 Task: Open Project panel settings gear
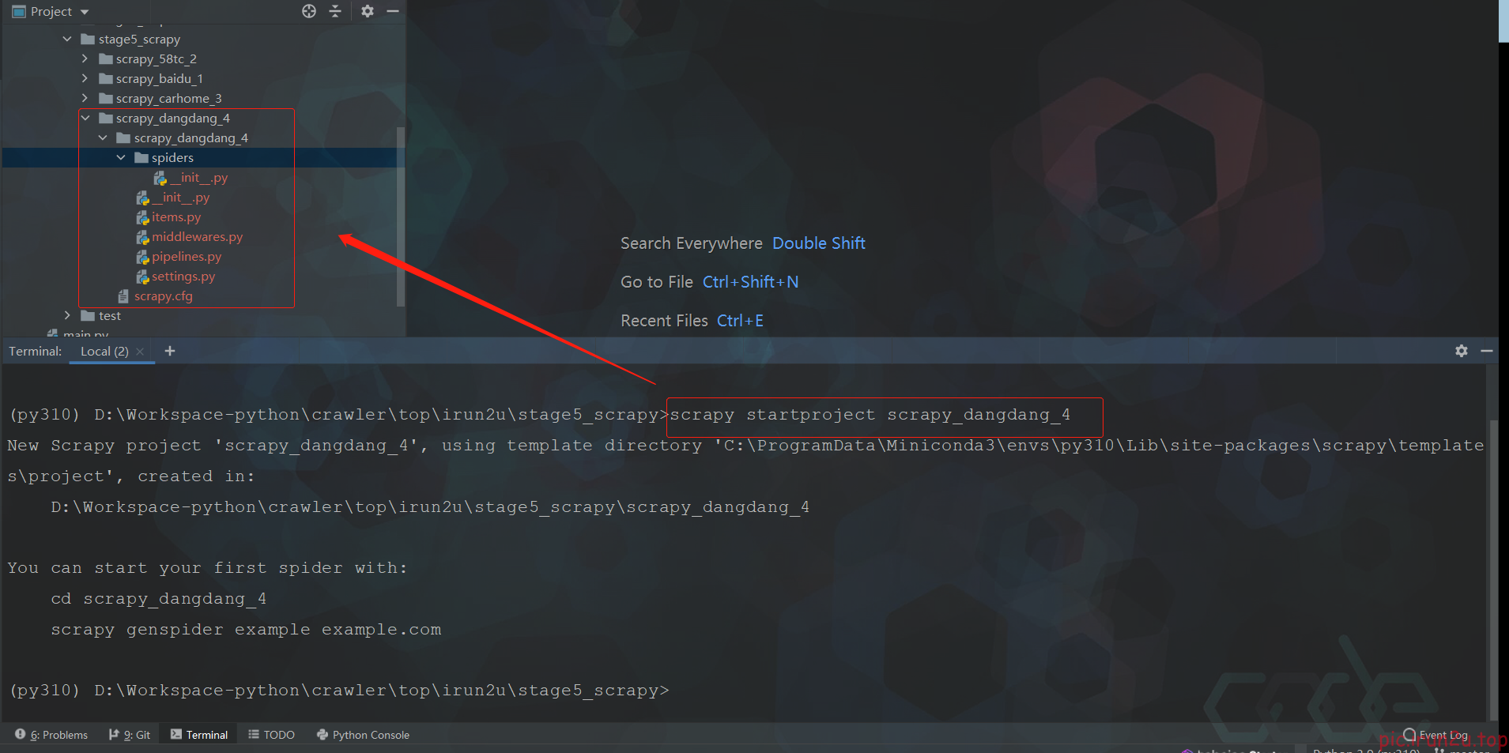(368, 11)
